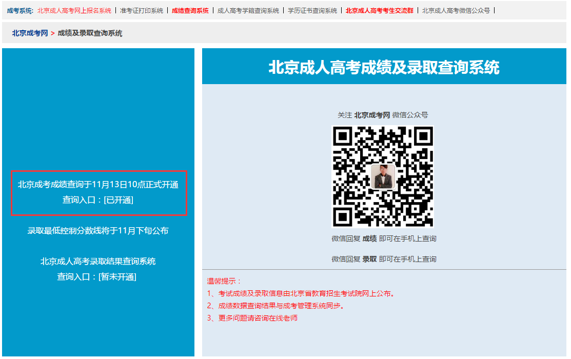Click tip 2 about 成绩数据查询结果
The image size is (571, 359).
point(275,306)
